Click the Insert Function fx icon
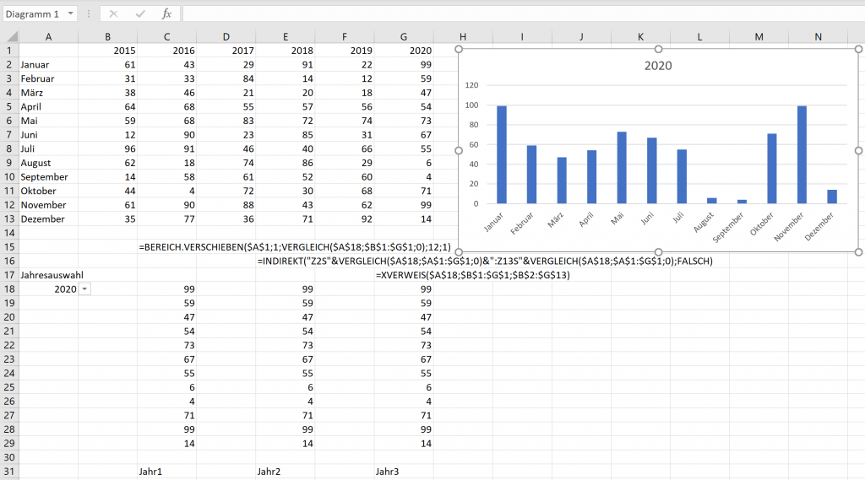This screenshot has height=480, width=865. click(x=166, y=14)
